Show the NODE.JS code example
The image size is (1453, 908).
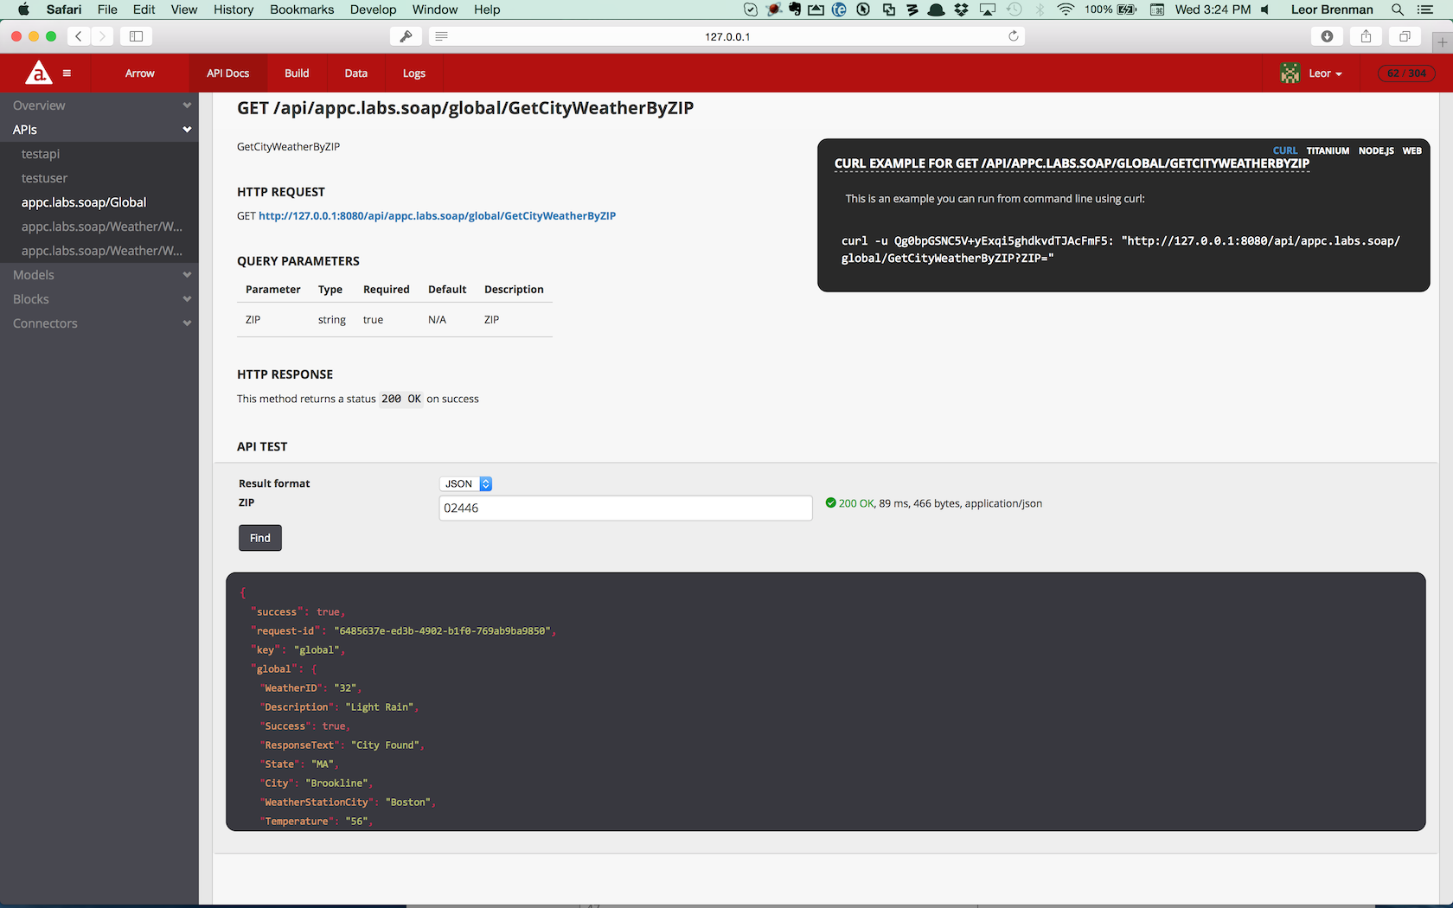1376,150
